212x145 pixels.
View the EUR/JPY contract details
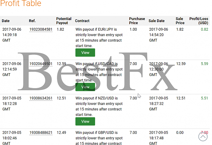pos(85,52)
